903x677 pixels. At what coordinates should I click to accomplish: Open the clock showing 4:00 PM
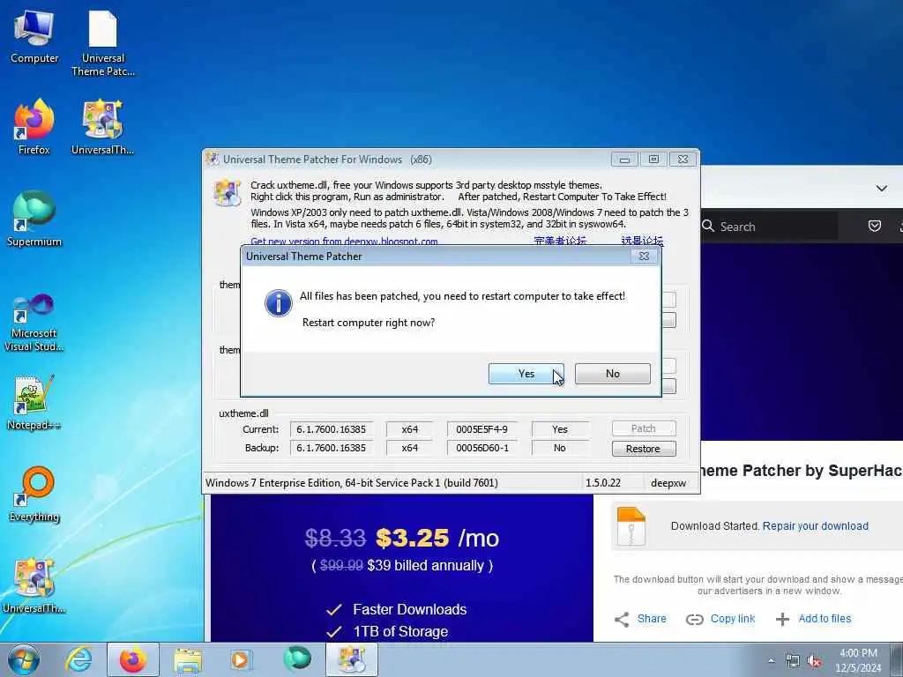858,660
